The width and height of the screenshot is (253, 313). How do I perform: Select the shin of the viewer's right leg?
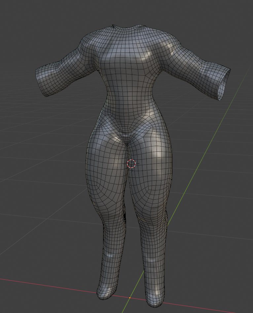154,258
